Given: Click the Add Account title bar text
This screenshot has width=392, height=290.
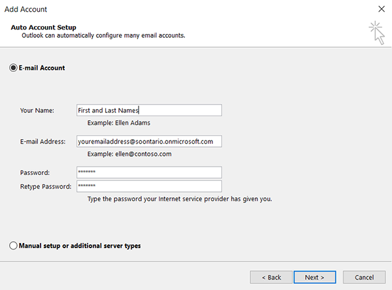Looking at the screenshot, I should (x=25, y=9).
